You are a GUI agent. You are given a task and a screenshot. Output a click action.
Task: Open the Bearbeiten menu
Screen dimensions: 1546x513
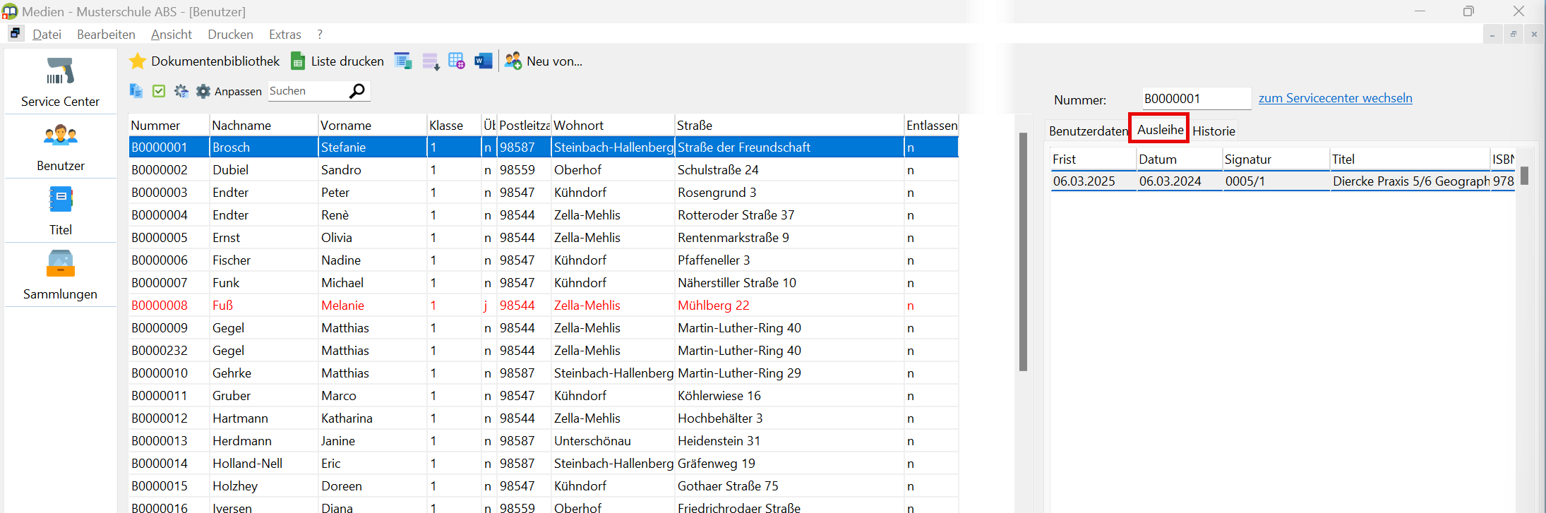(x=106, y=34)
